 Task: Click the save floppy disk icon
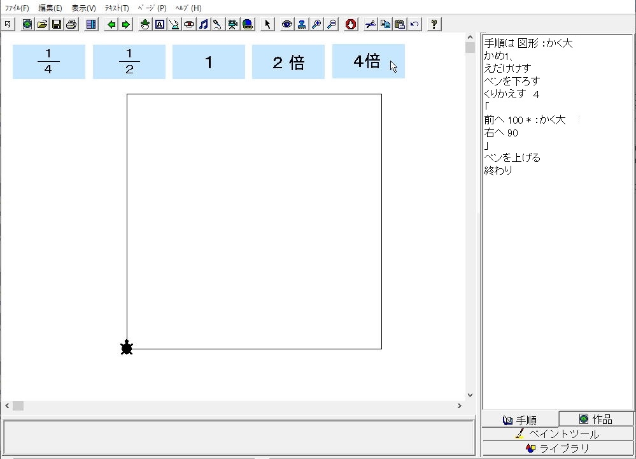pyautogui.click(x=56, y=24)
